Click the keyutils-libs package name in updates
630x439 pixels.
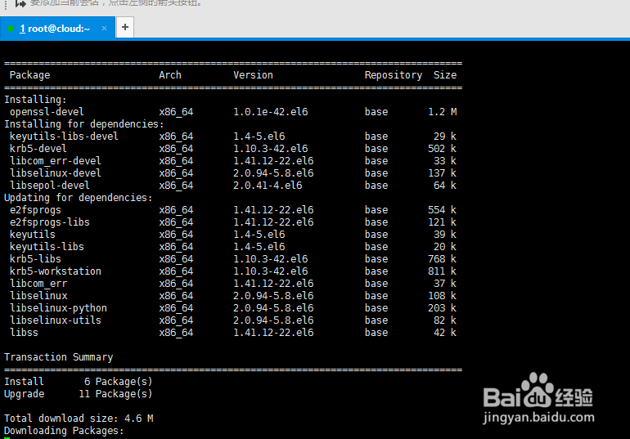point(47,247)
